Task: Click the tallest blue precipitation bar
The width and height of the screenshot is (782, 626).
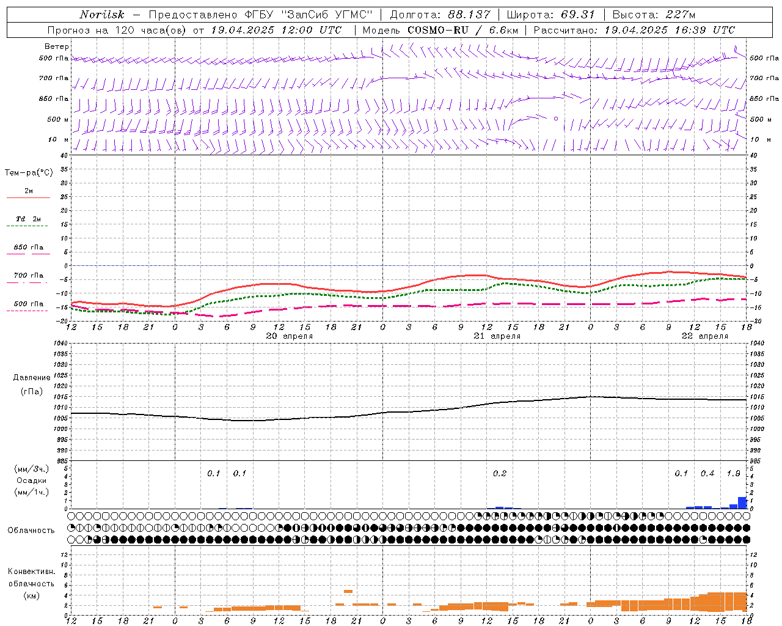Action: coord(742,503)
